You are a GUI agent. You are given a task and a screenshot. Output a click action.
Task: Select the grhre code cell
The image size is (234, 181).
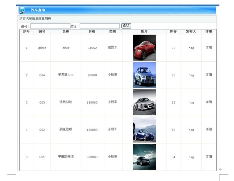[42, 48]
